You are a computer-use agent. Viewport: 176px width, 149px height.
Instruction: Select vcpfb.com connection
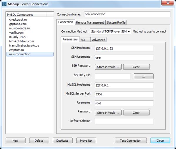pyautogui.click(x=30, y=33)
